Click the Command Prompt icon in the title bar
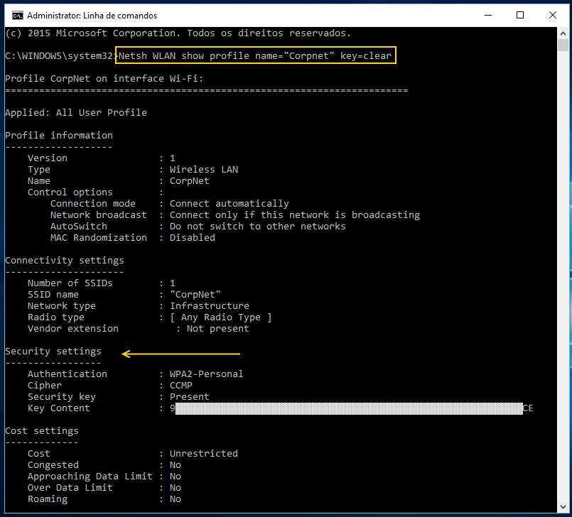572x517 pixels. pyautogui.click(x=18, y=15)
